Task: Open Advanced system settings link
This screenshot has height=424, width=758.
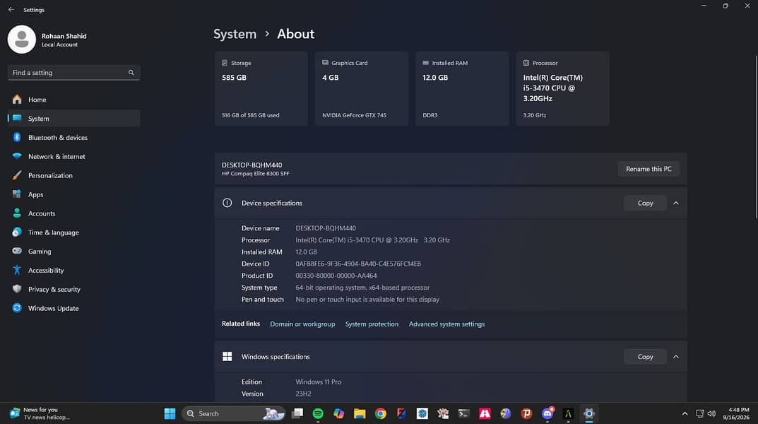Action: tap(446, 324)
